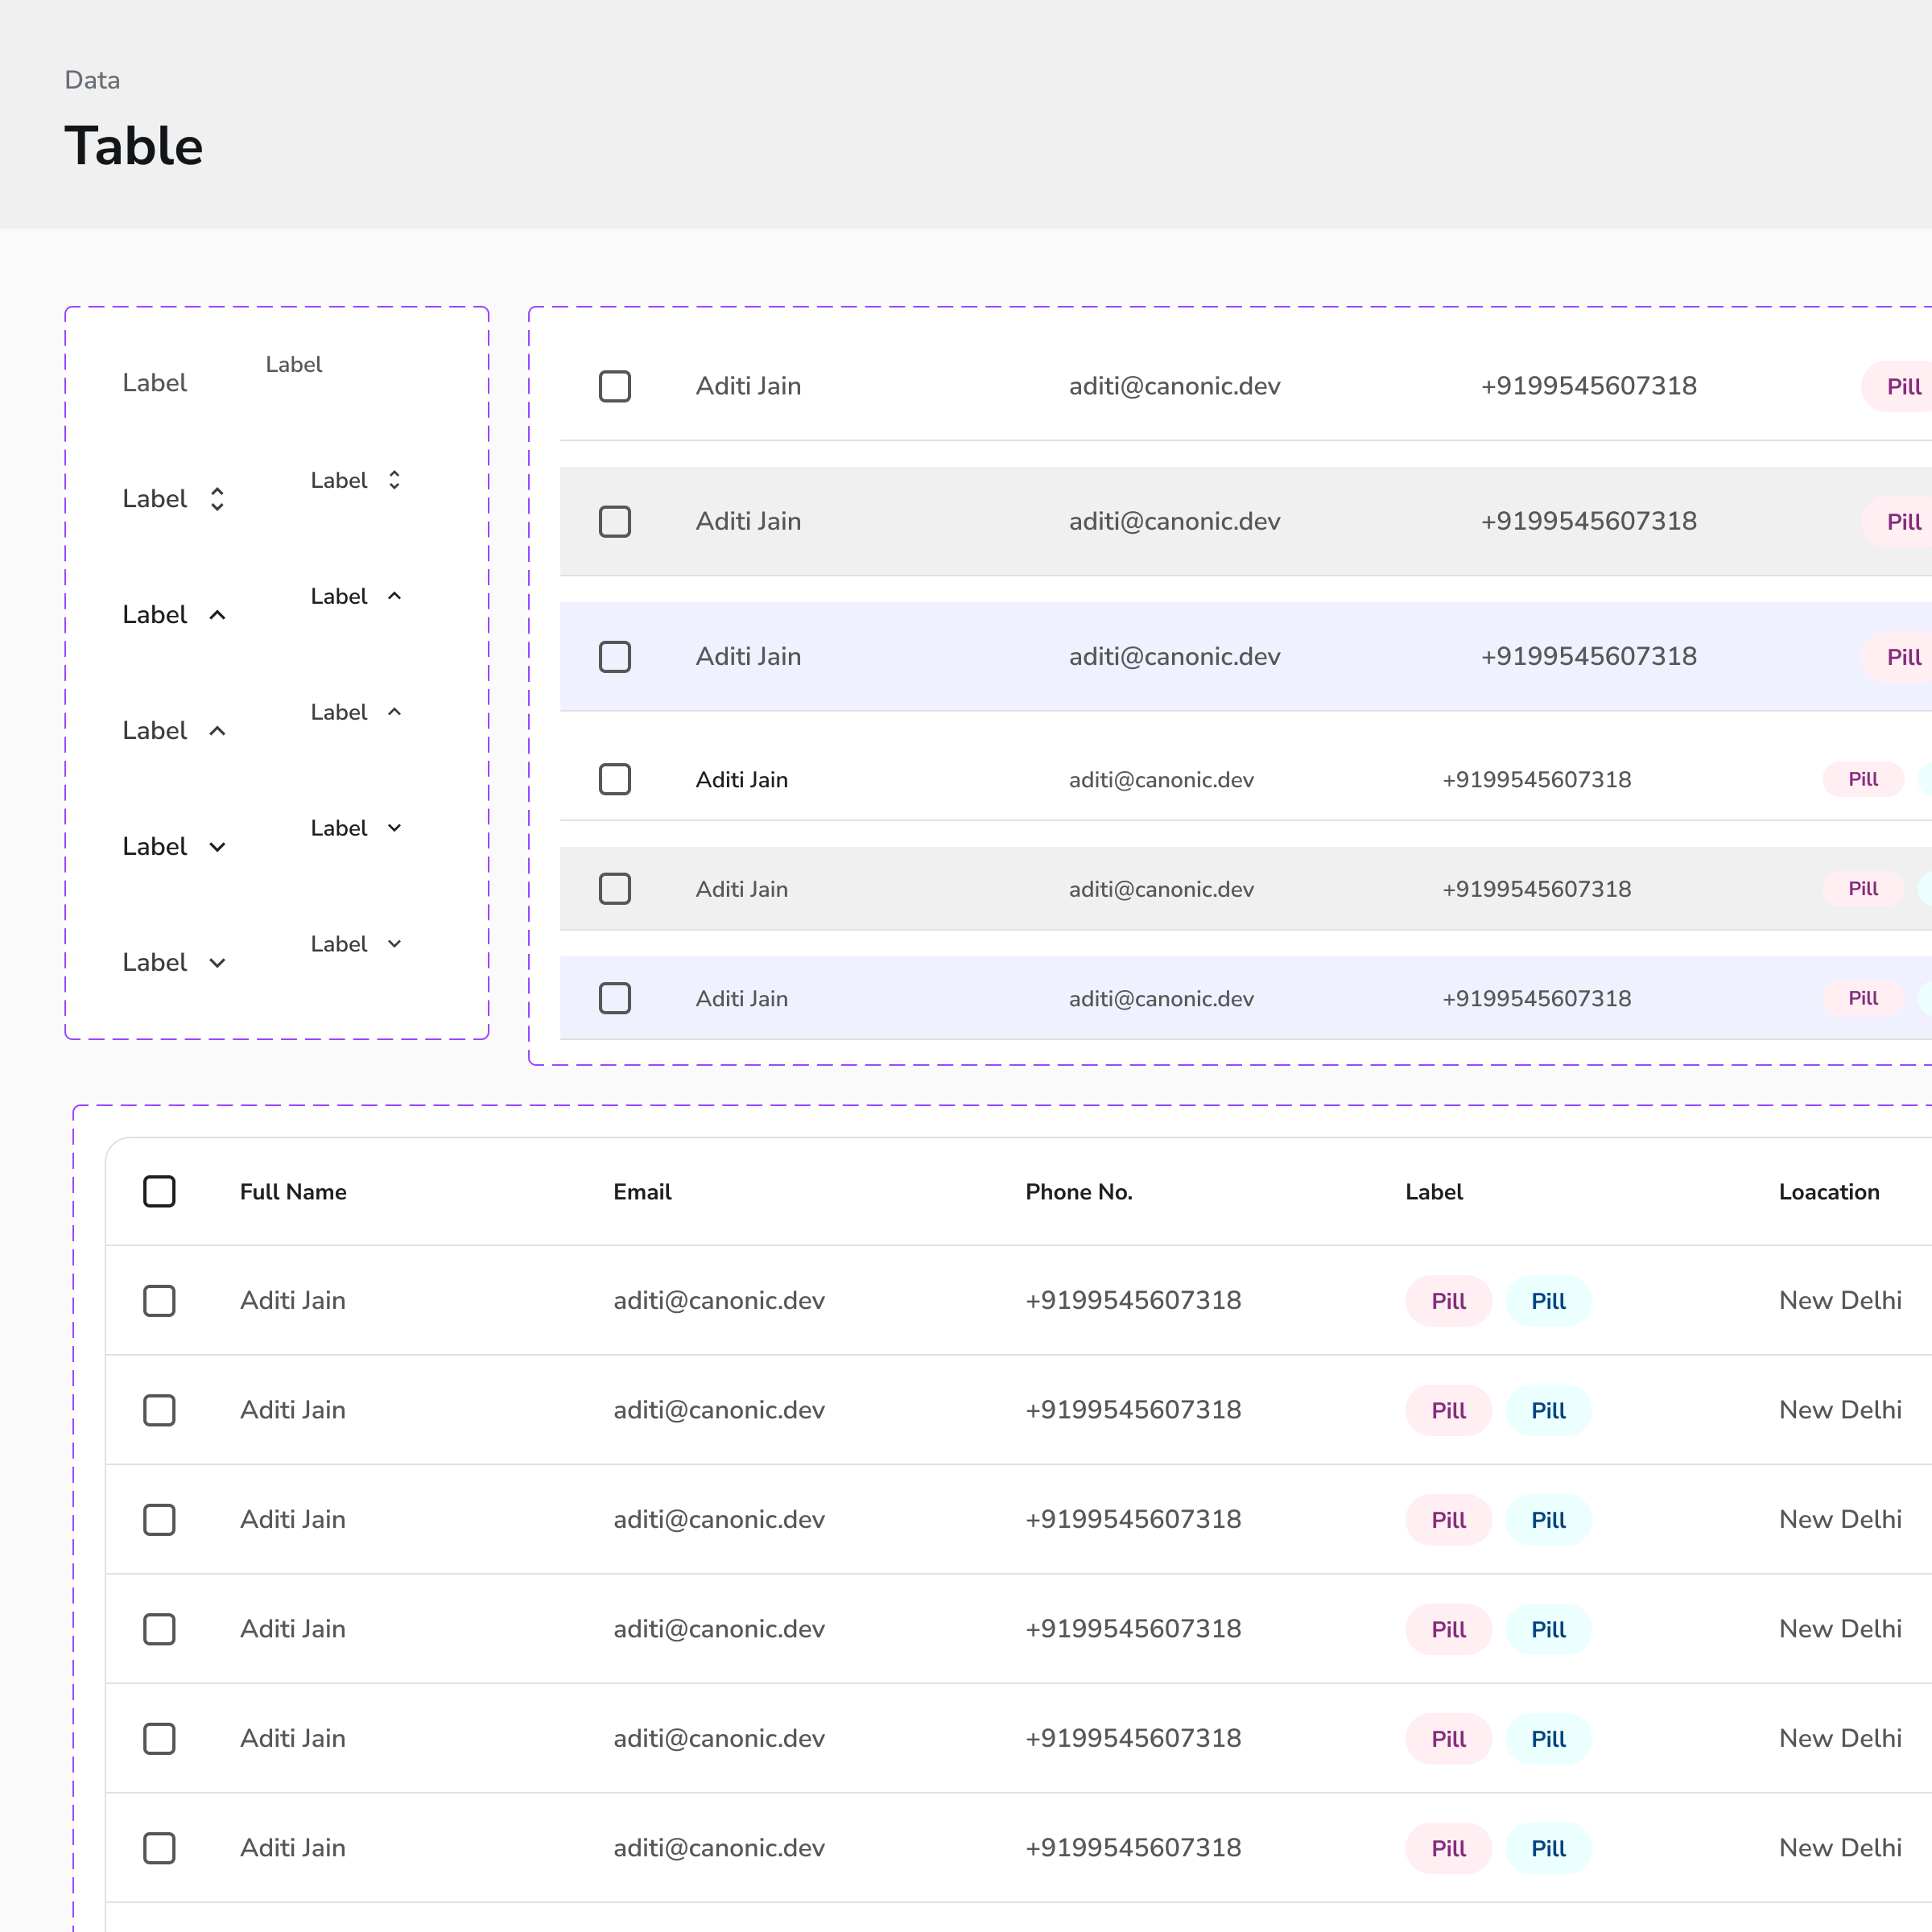Click pink Pill in the compact lavender row
Image resolution: width=1932 pixels, height=1932 pixels.
(x=1862, y=998)
